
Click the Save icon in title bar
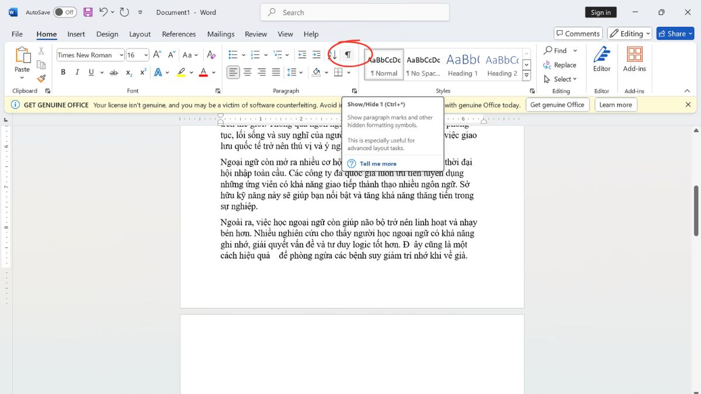[88, 12]
